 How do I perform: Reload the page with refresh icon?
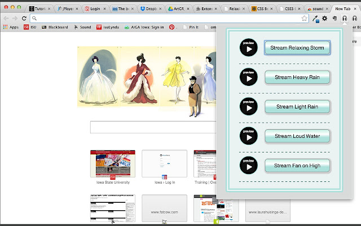coord(24,18)
